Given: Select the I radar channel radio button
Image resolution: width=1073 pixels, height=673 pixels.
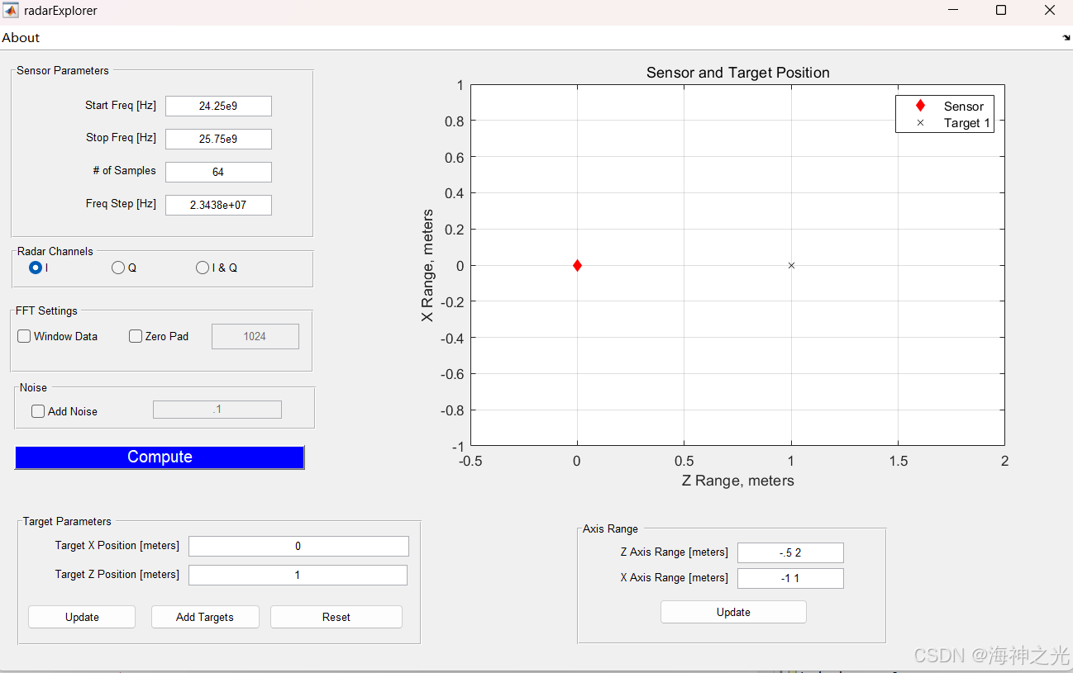Looking at the screenshot, I should point(36,268).
